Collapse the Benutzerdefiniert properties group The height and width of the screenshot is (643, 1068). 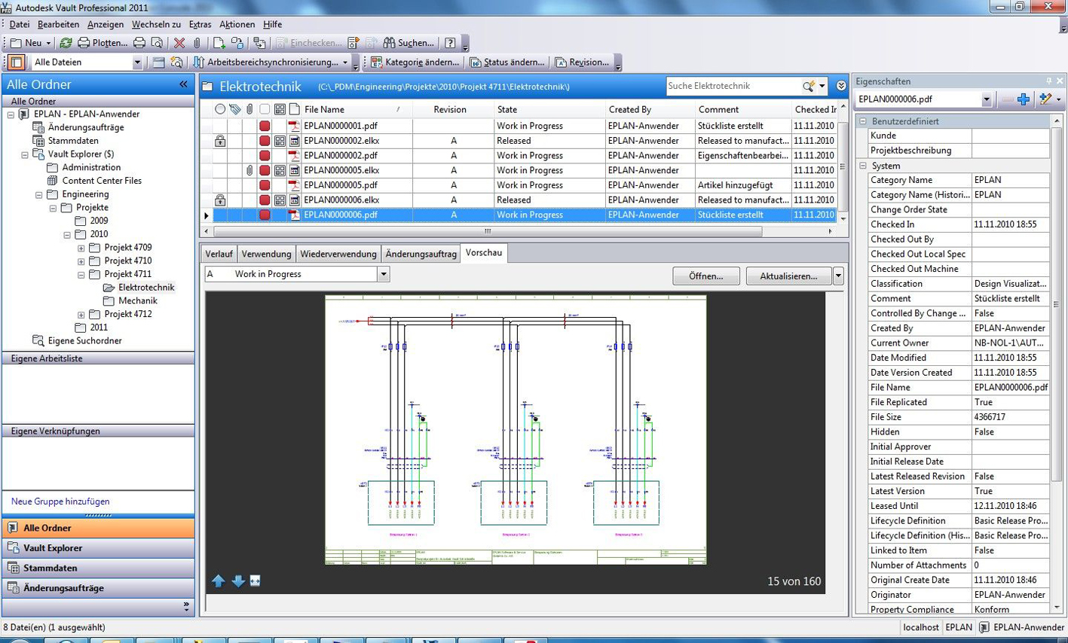point(864,121)
